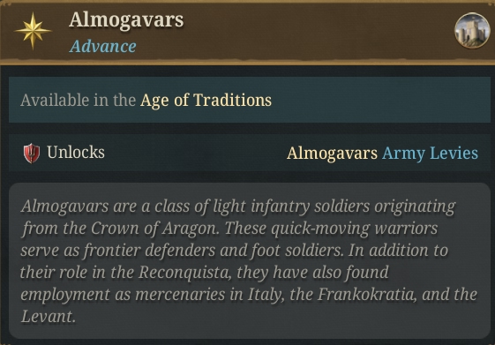
Task: Click the teal availability banner background
Action: (x=250, y=100)
